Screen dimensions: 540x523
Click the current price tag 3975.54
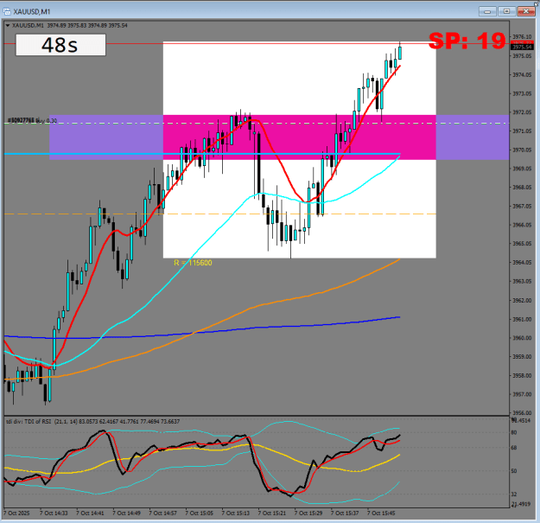coord(522,48)
